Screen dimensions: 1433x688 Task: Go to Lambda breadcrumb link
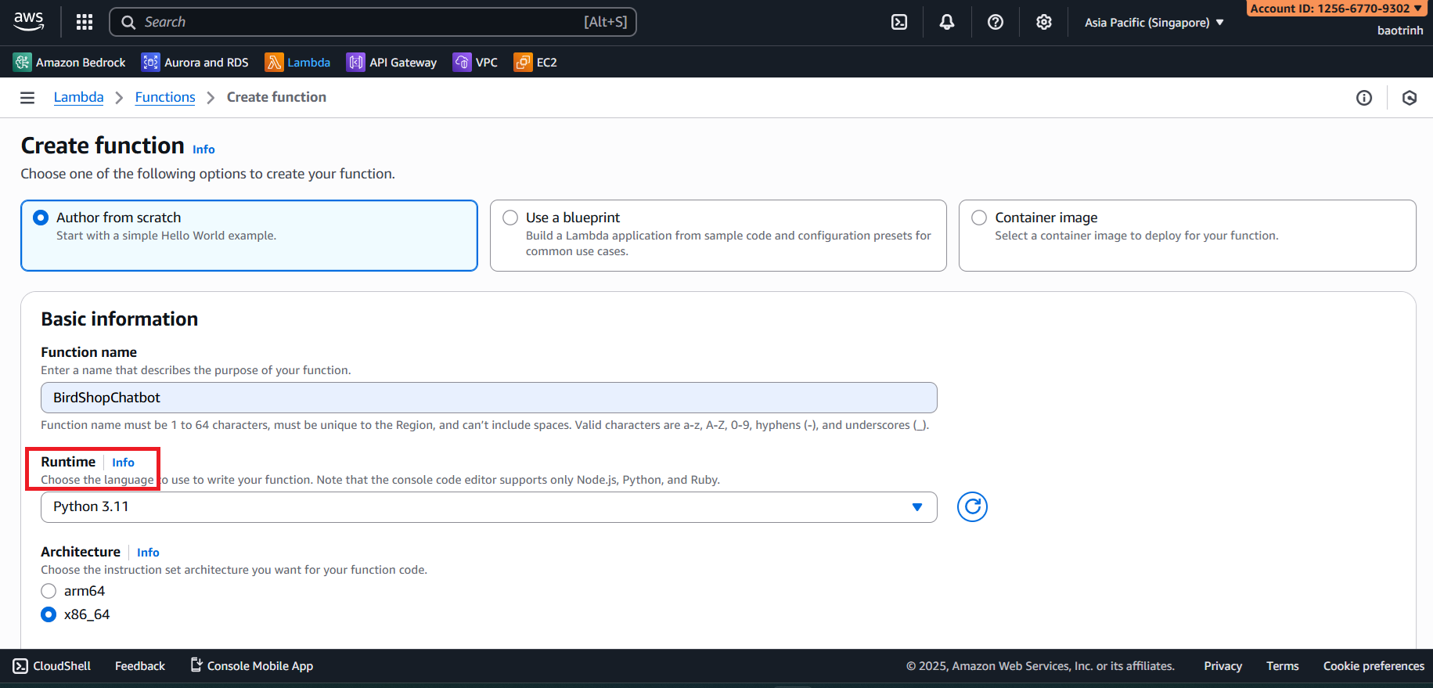tap(78, 97)
